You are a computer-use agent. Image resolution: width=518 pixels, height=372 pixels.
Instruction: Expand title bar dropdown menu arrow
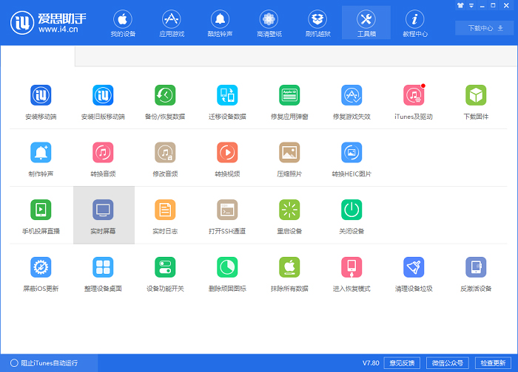click(471, 5)
